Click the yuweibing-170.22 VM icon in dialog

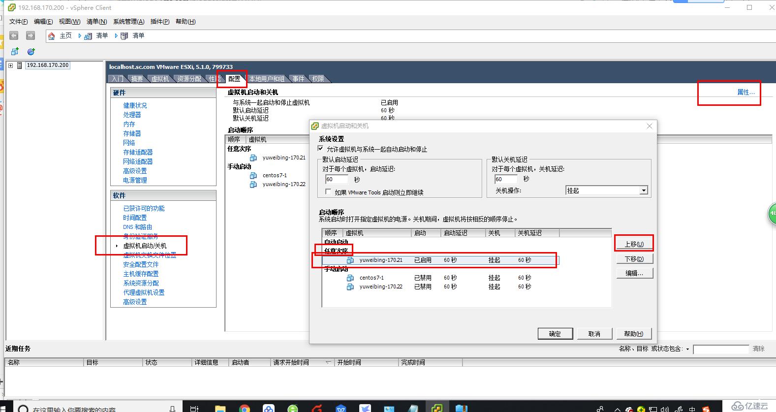350,286
